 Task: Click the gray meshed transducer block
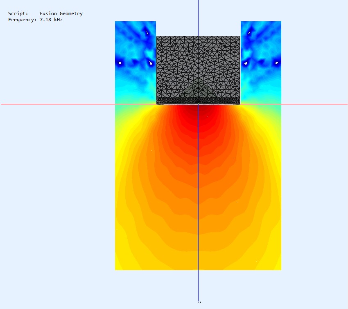pyautogui.click(x=198, y=70)
